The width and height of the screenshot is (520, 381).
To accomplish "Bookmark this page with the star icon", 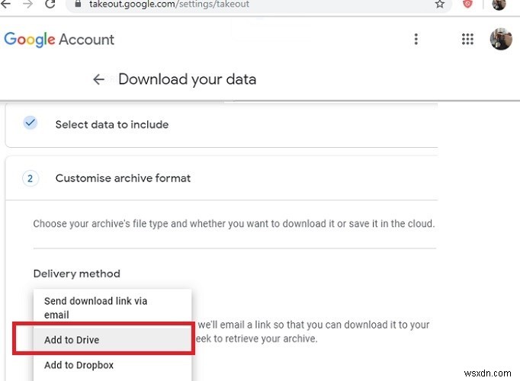I will [440, 4].
